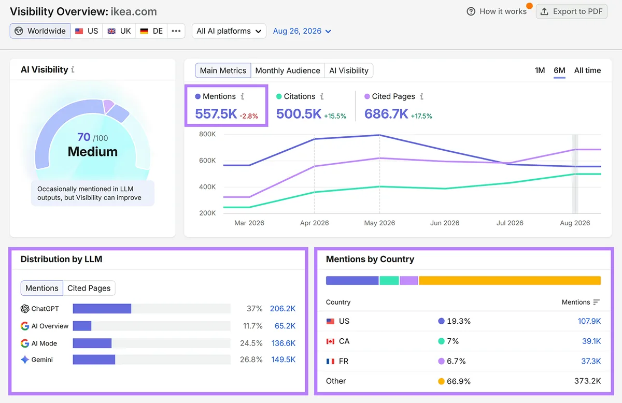
Task: Click the Other 373.2K value
Action: pos(588,381)
